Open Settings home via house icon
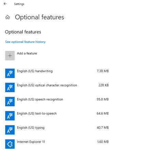The width and height of the screenshot is (146, 153). 8,17
